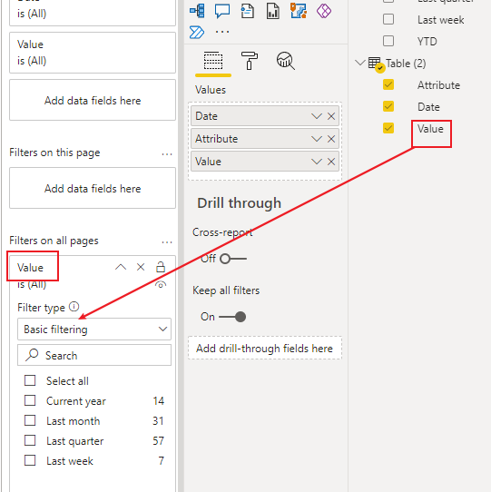Viewport: 491px width, 492px height.
Task: Uncheck the Value field checkbox in Fields
Action: coord(388,128)
